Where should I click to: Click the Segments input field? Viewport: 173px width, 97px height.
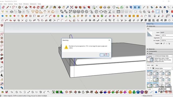click(167, 38)
